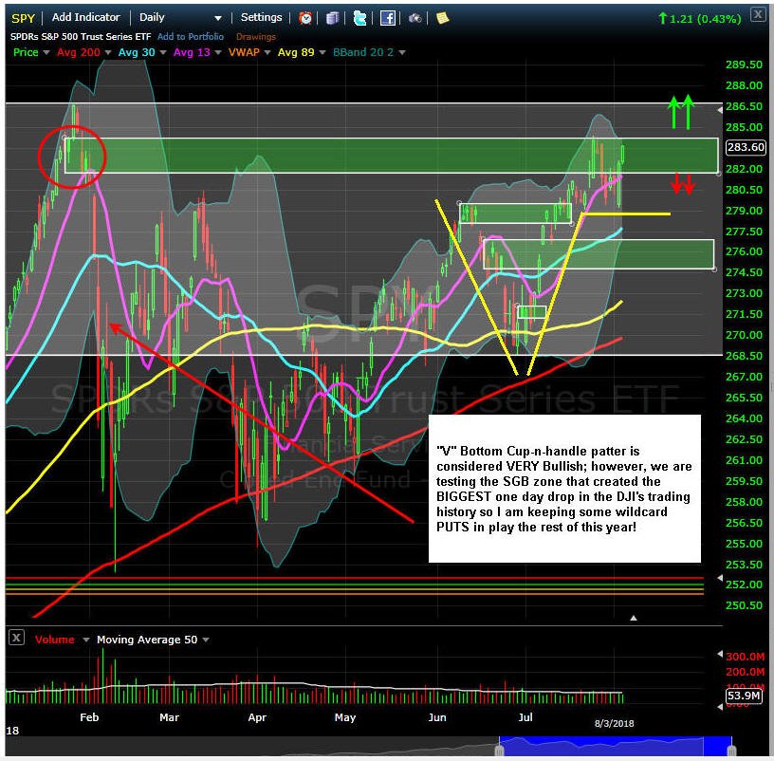Click the 53.9M volume value tag
The width and height of the screenshot is (774, 761).
point(744,696)
